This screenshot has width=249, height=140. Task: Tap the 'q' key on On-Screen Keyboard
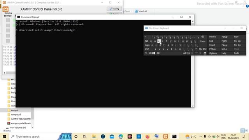151,41
